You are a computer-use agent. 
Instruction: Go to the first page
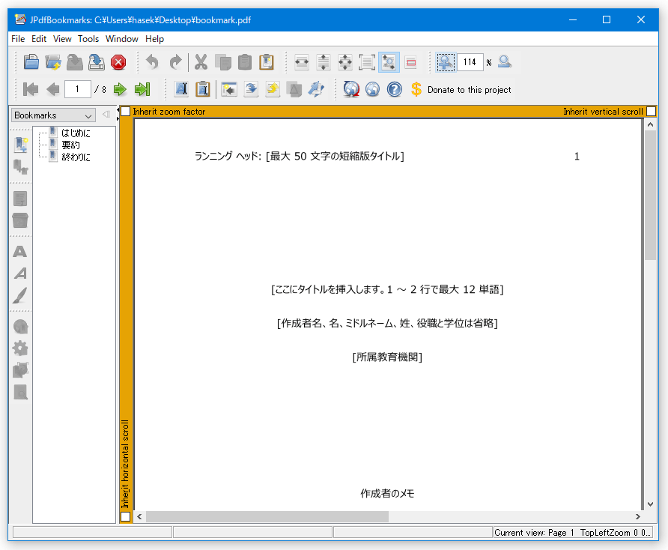[31, 89]
